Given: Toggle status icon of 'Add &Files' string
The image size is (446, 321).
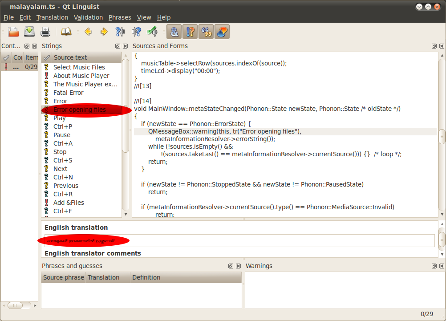Looking at the screenshot, I should 46,203.
